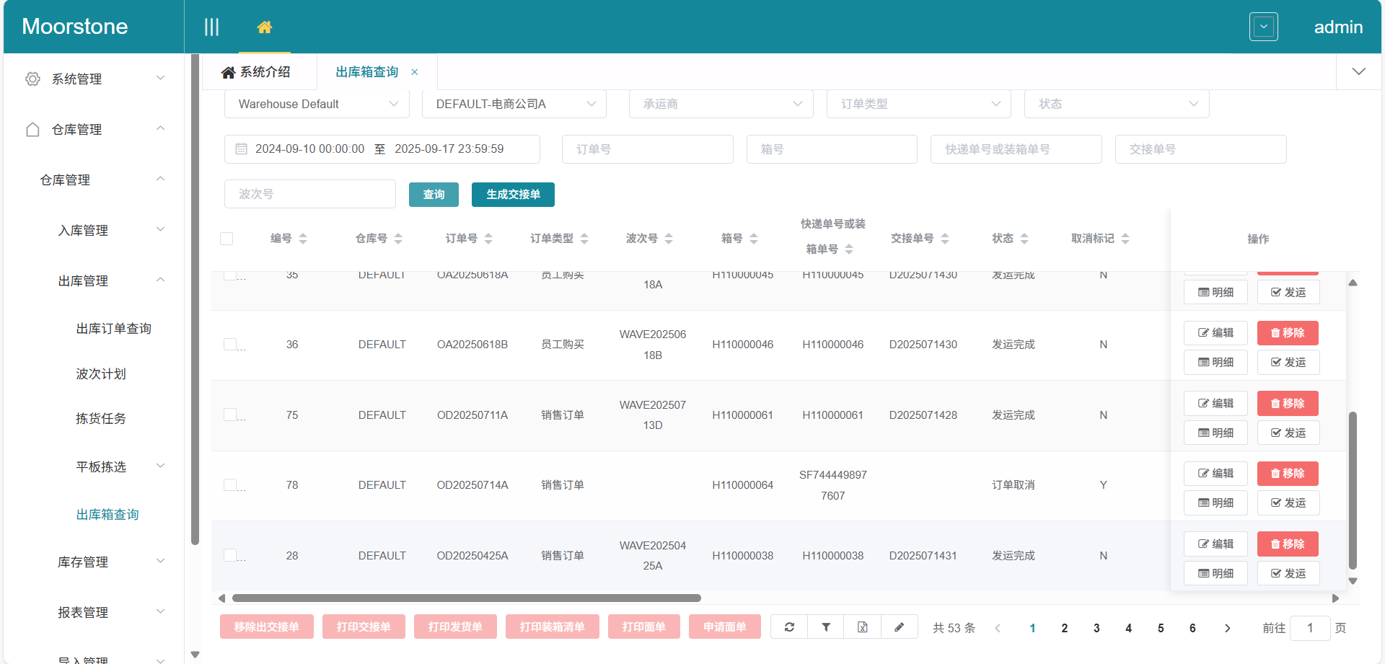Open the 承运商 carrier dropdown
The width and height of the screenshot is (1385, 664).
coord(720,104)
